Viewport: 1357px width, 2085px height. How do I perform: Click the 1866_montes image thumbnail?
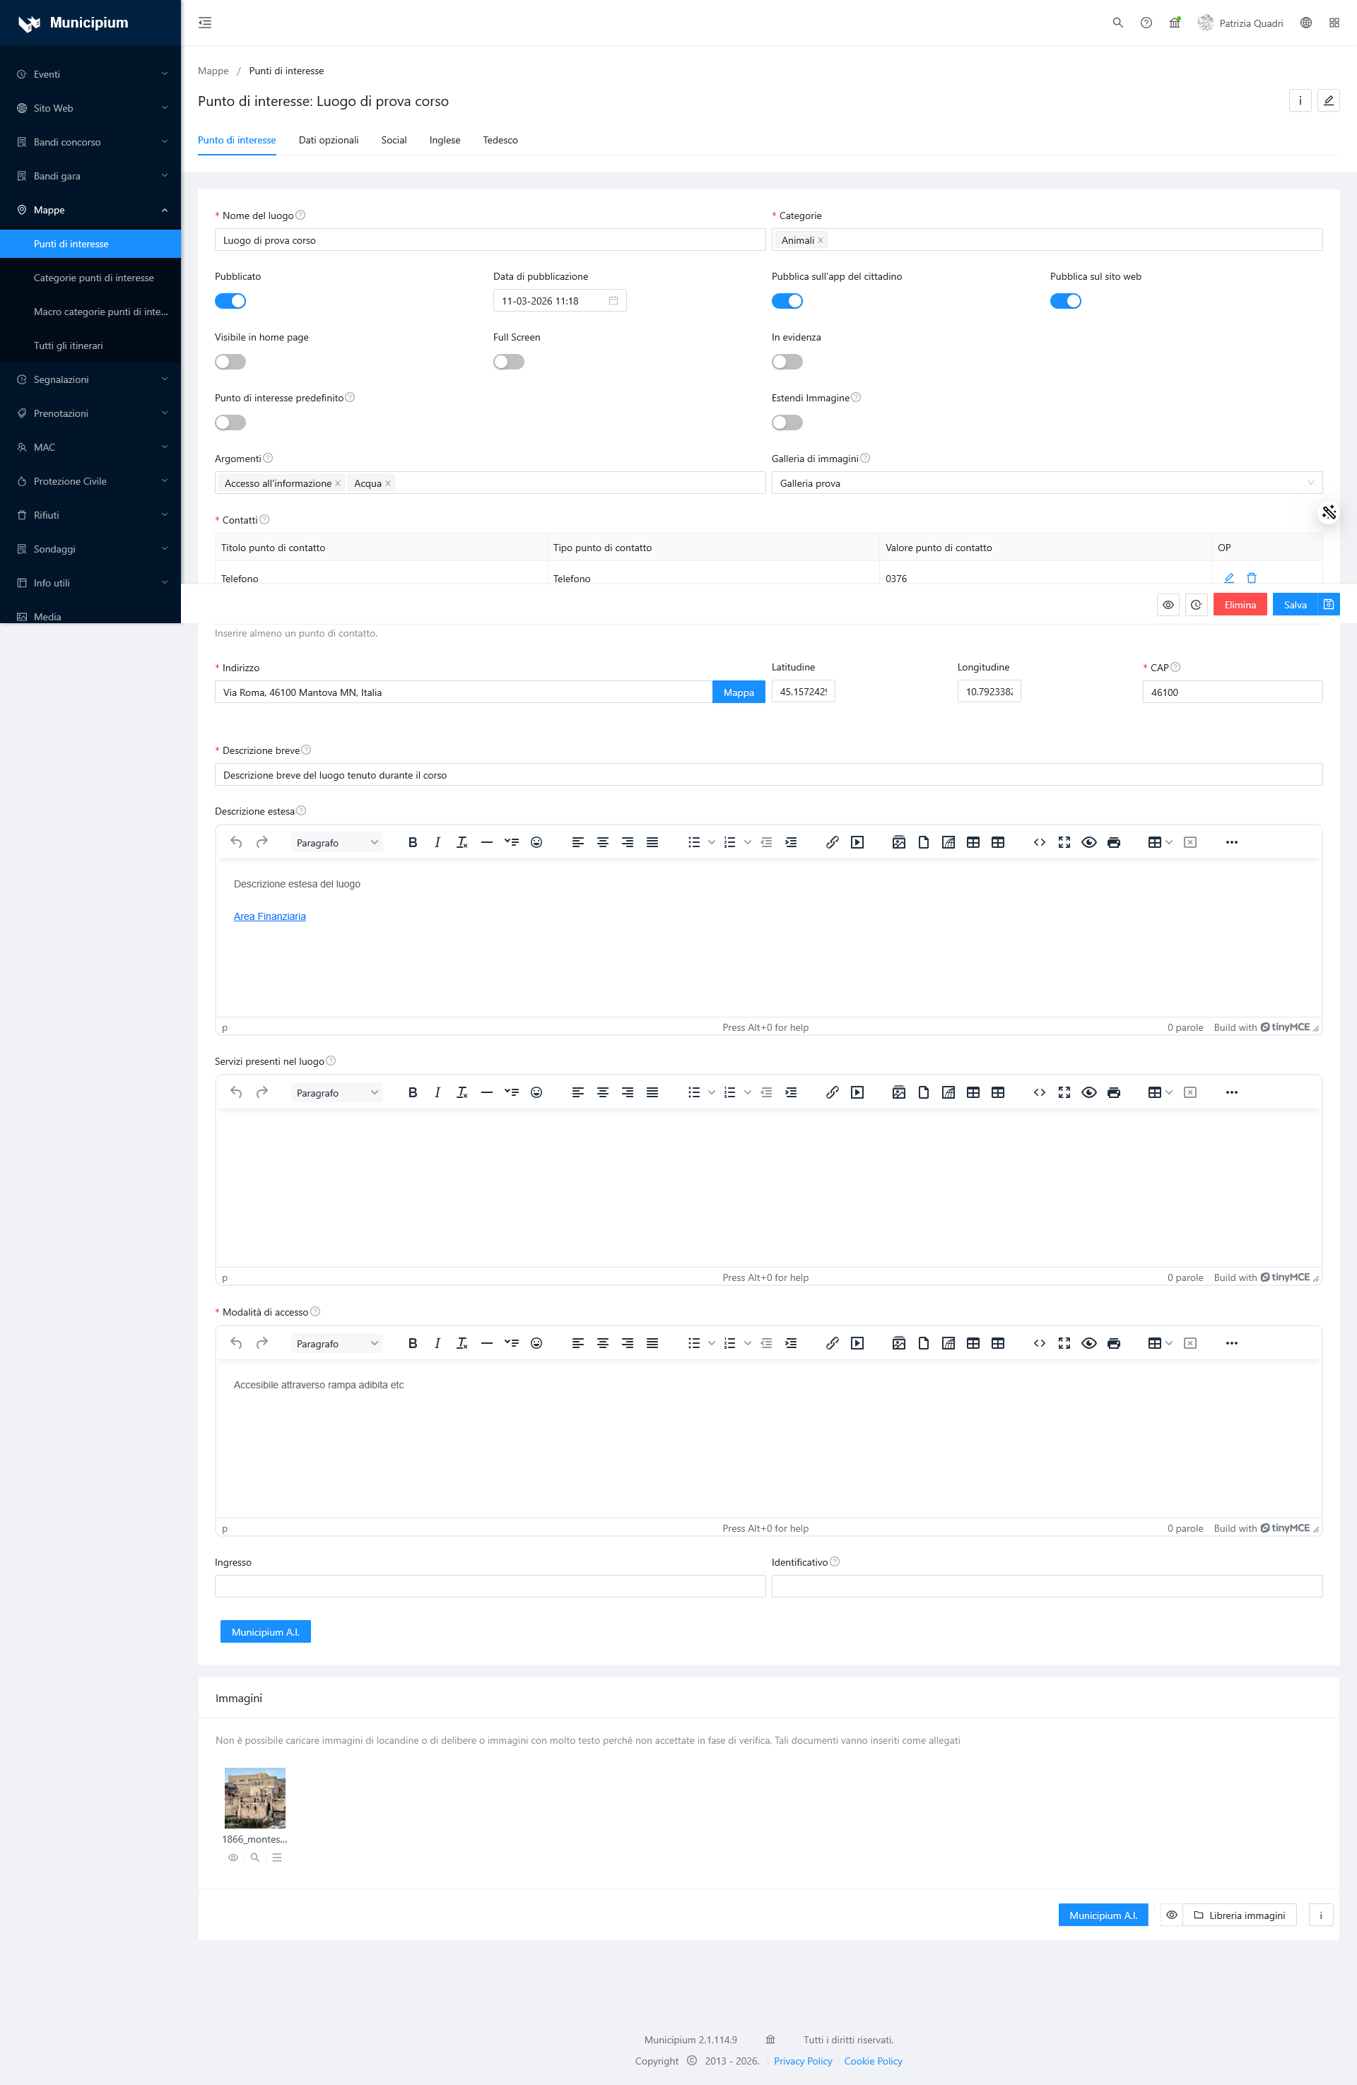(255, 1797)
